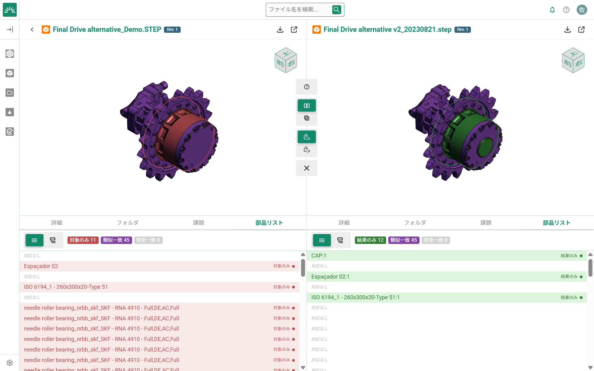Open settings gear in sidebar

tap(10, 363)
